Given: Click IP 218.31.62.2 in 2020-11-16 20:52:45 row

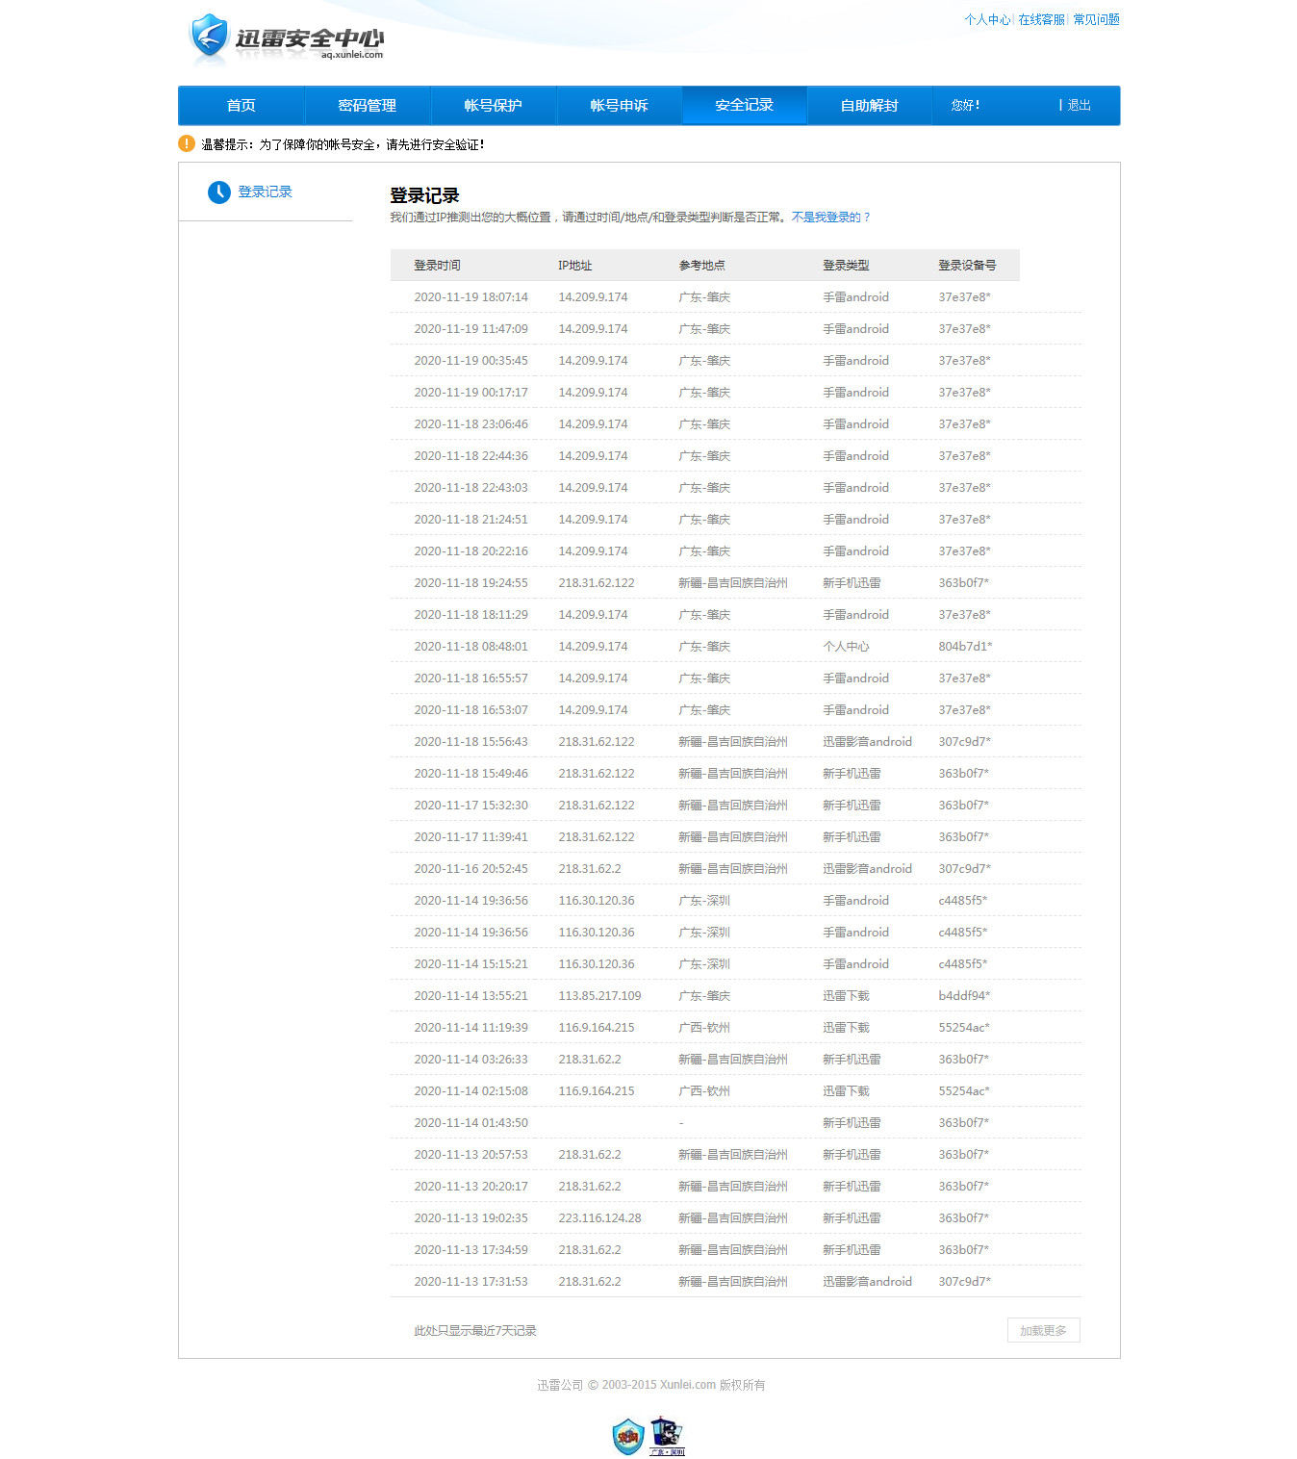Looking at the screenshot, I should click(589, 869).
